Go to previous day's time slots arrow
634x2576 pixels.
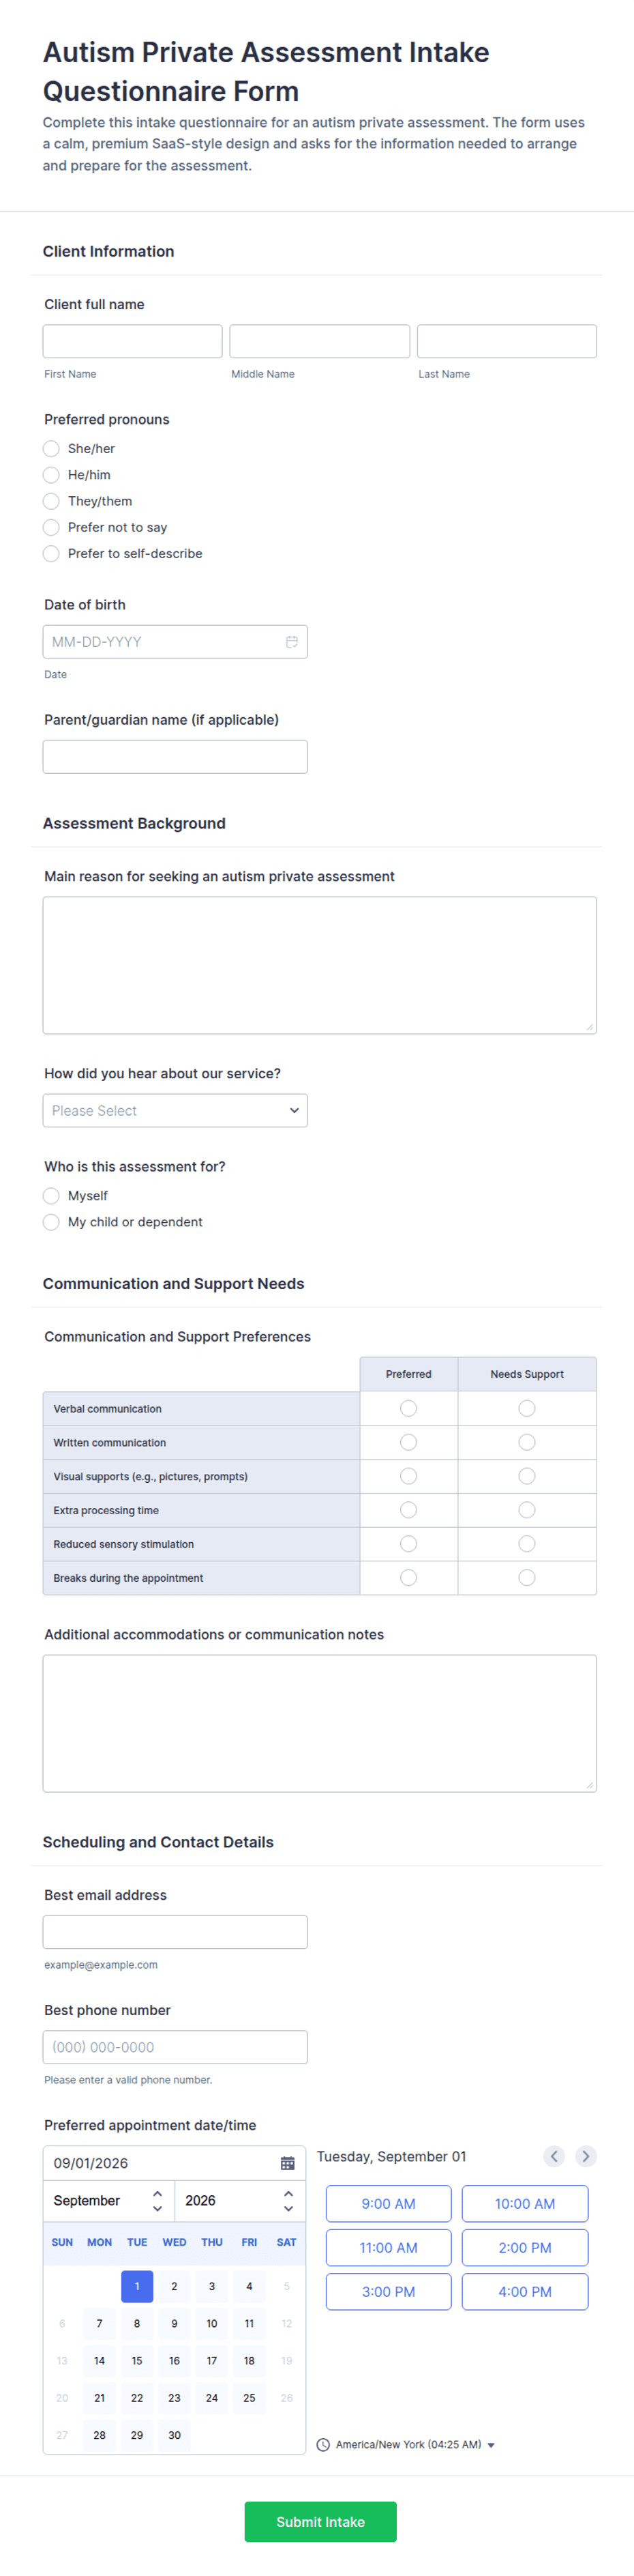[554, 2156]
